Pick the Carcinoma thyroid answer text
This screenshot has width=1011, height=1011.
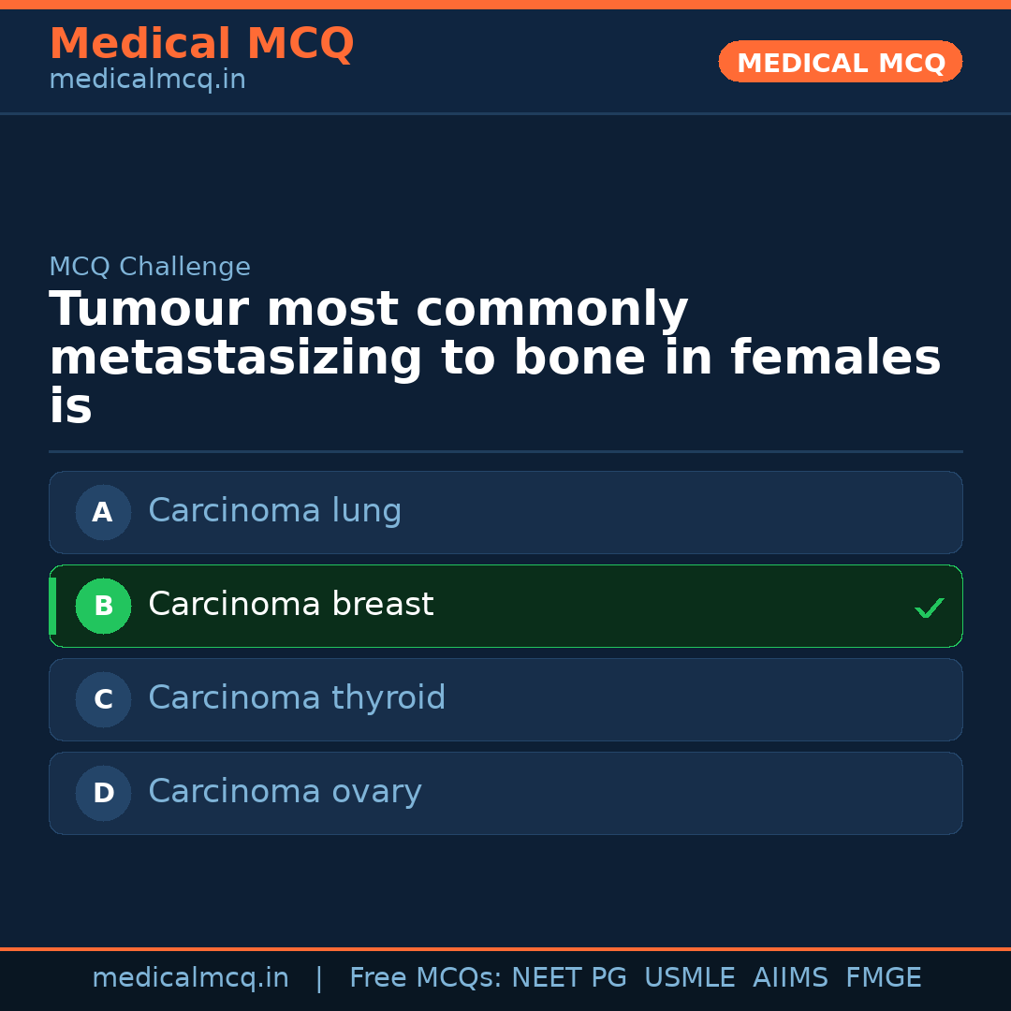pos(297,698)
